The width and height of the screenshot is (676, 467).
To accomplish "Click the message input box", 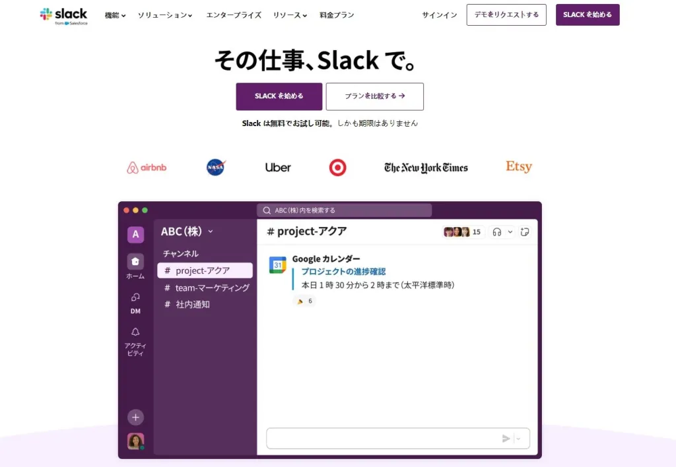I will point(398,439).
